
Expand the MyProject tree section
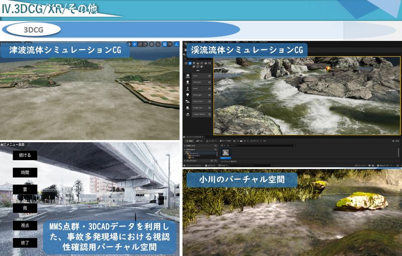(185, 149)
